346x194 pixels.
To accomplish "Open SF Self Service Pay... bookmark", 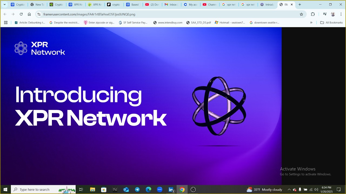I will 133,23.
